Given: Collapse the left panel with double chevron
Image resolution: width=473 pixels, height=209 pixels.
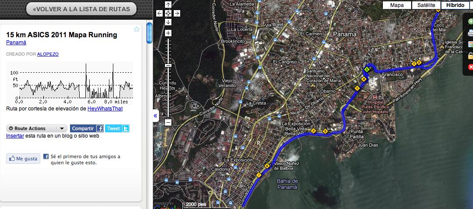Looking at the screenshot, I should pos(155,116).
